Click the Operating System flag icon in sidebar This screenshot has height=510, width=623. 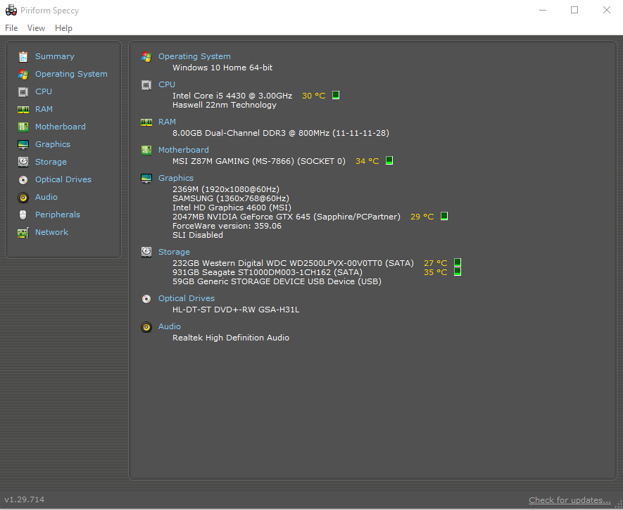click(23, 75)
